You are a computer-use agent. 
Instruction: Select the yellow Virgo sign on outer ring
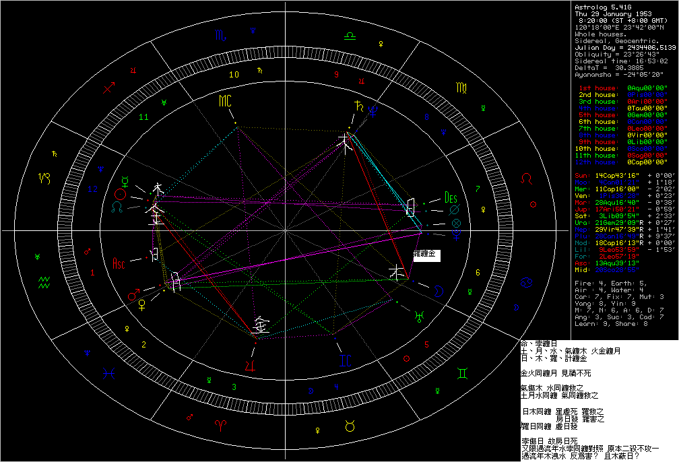pyautogui.click(x=463, y=88)
